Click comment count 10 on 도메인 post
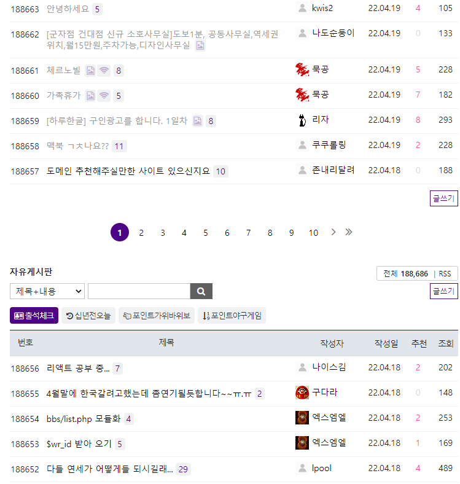 point(220,171)
